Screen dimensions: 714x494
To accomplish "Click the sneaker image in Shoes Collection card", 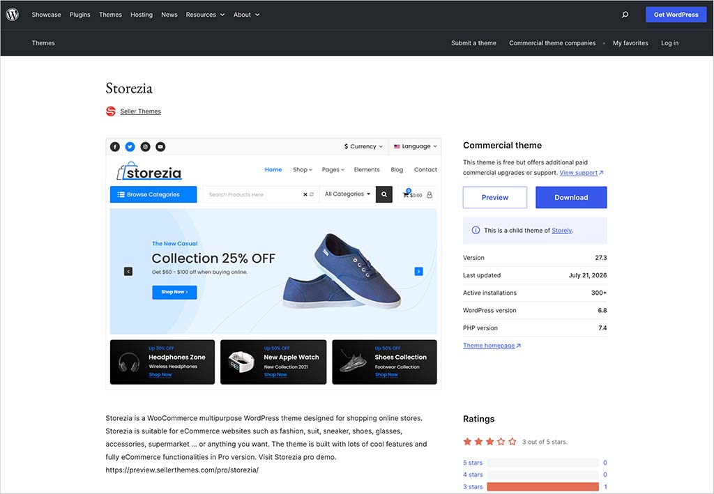I will pos(354,361).
